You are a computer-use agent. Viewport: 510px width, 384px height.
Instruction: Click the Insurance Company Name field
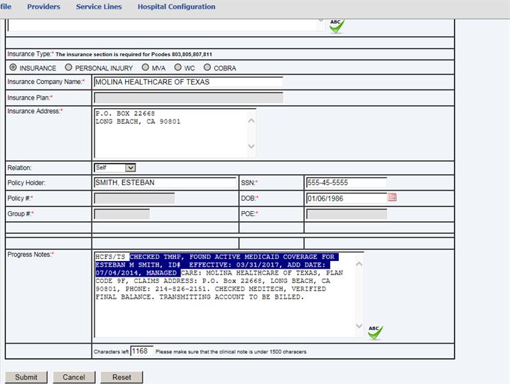pos(188,82)
